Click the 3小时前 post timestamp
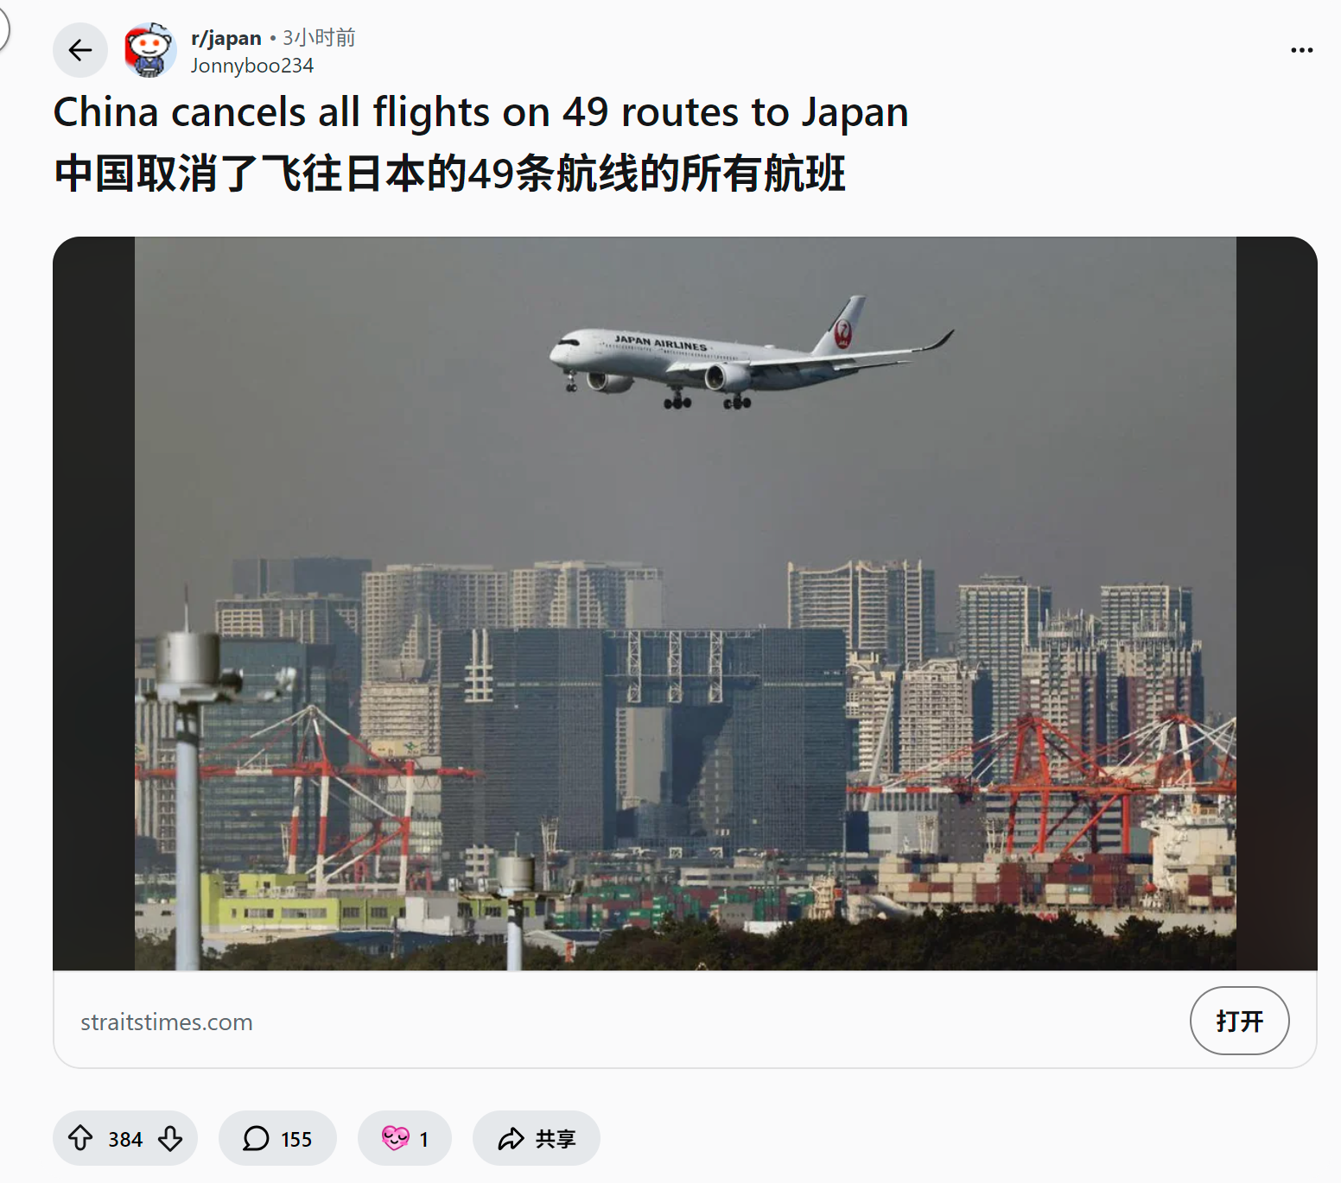Image resolution: width=1341 pixels, height=1183 pixels. [x=319, y=38]
